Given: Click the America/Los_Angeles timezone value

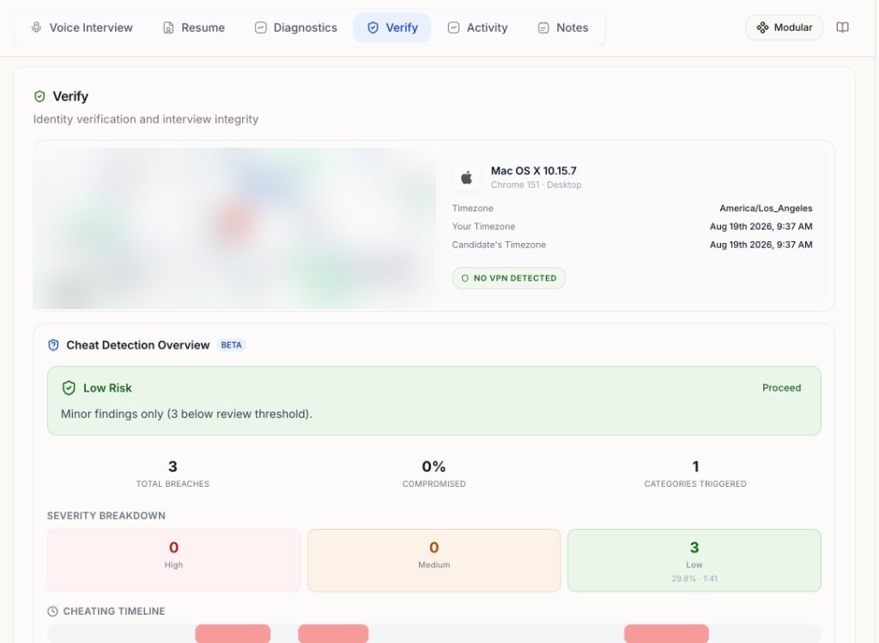Looking at the screenshot, I should 766,208.
